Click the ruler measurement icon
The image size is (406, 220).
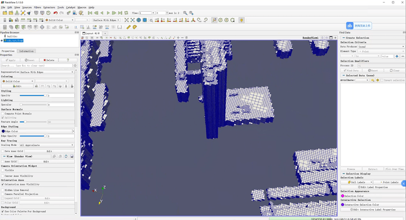[128, 27]
